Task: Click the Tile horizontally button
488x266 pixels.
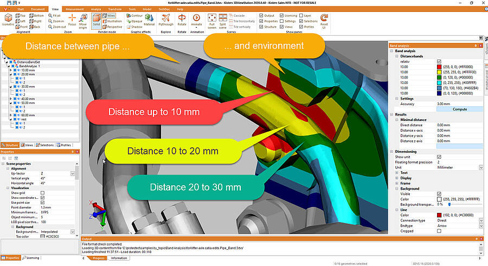Action: [242, 21]
